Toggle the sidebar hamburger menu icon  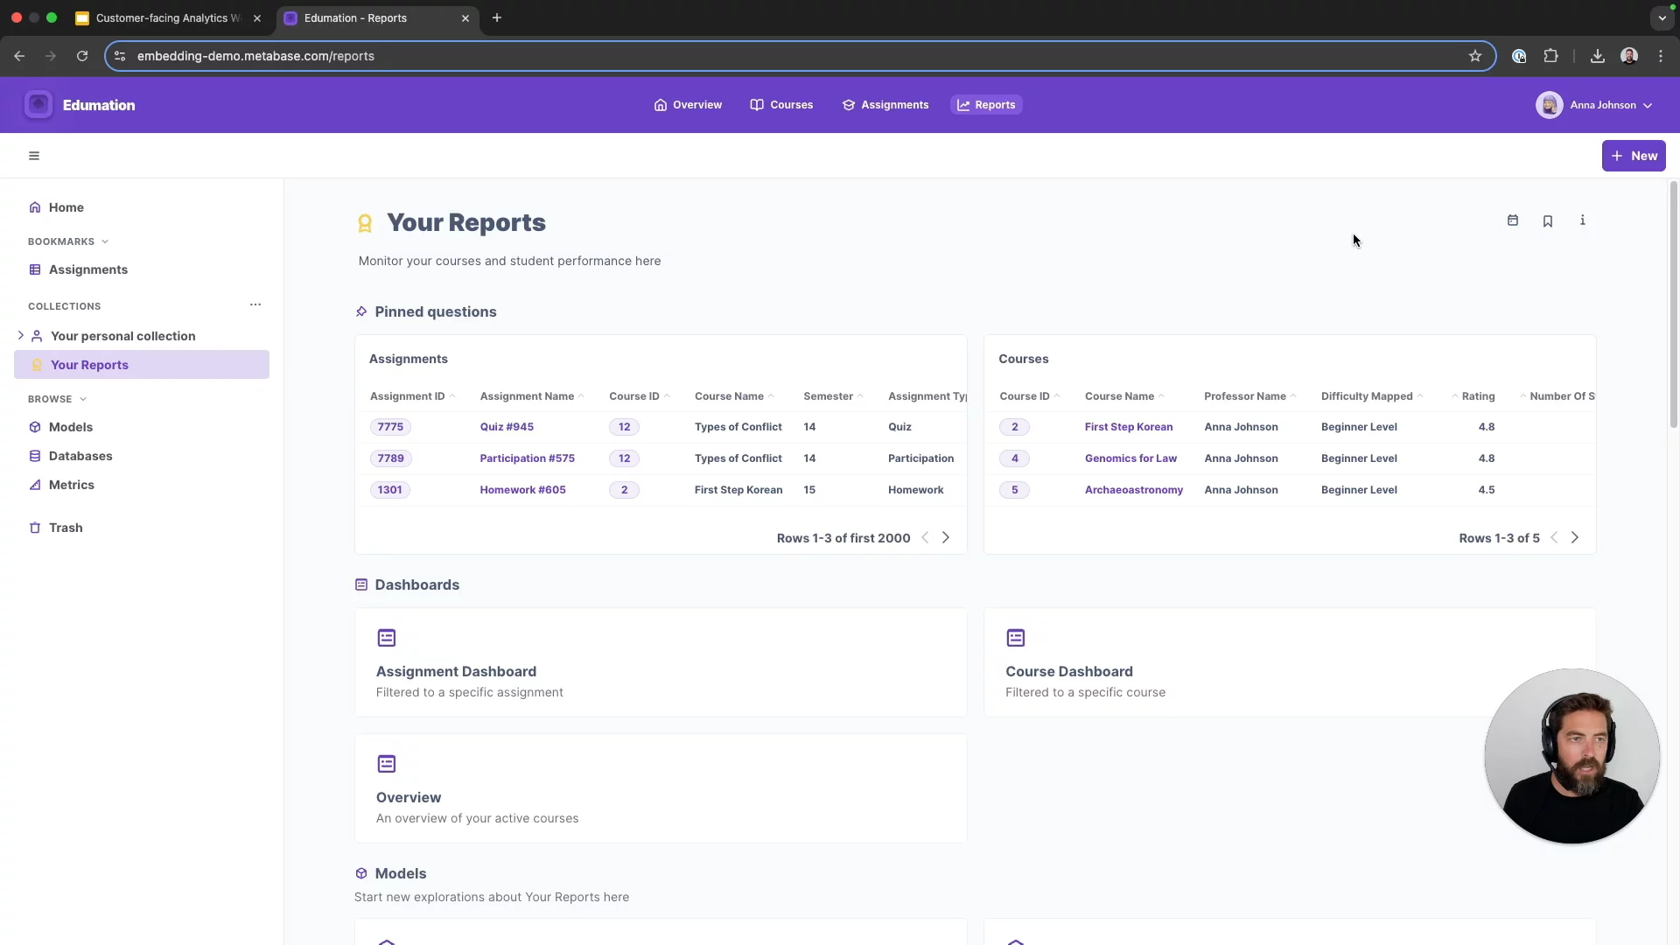click(34, 156)
